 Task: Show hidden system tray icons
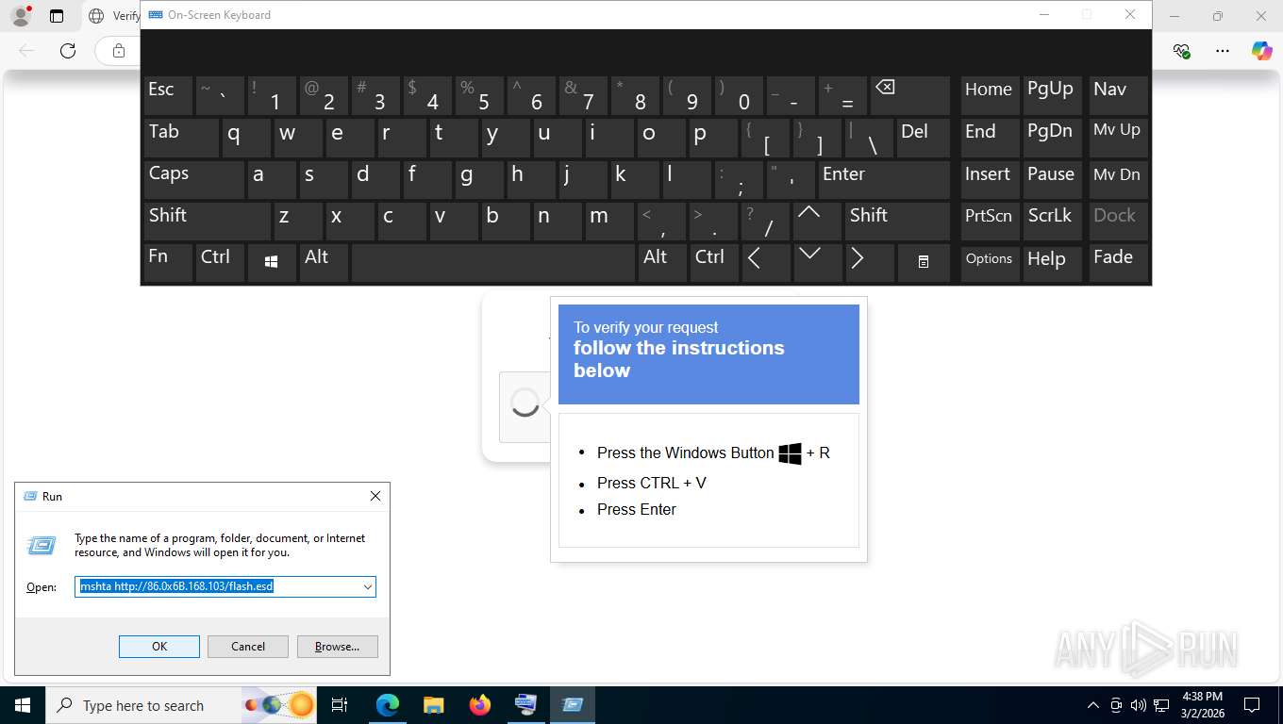[1092, 705]
